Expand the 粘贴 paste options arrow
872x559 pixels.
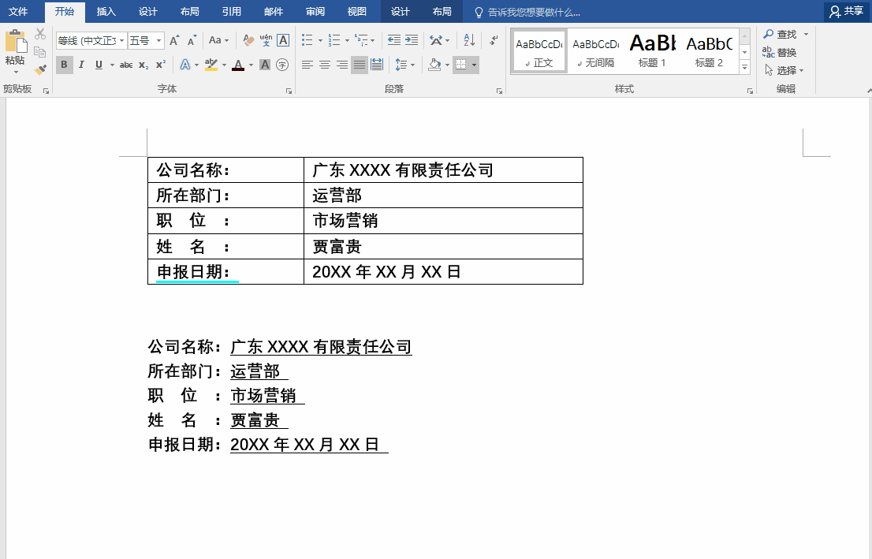coord(16,72)
